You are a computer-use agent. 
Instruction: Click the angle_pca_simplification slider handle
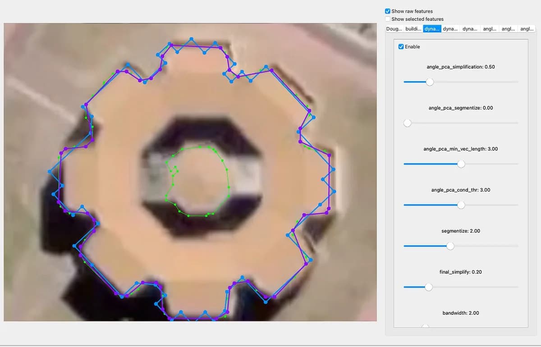tap(429, 82)
